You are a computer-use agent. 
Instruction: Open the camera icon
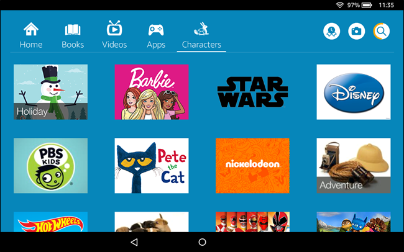(356, 31)
